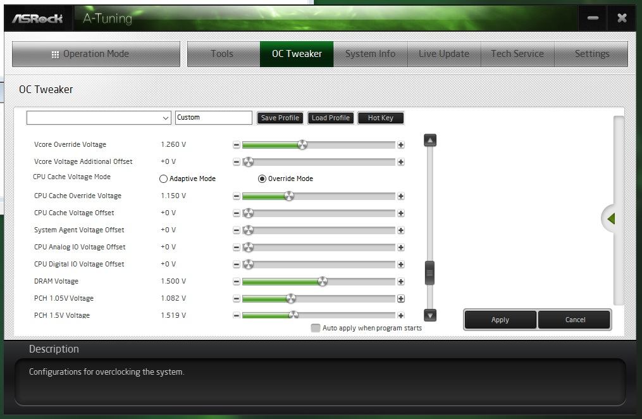The image size is (642, 419).
Task: Select the OC Tweaker tab
Action: 297,54
